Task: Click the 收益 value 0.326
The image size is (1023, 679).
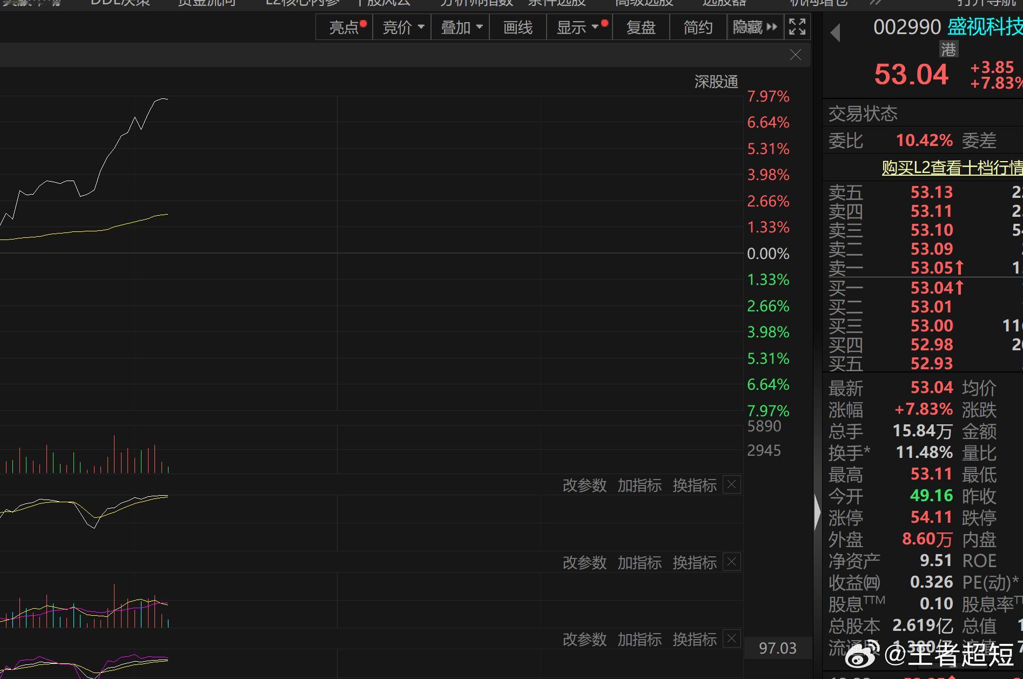Action: (932, 582)
